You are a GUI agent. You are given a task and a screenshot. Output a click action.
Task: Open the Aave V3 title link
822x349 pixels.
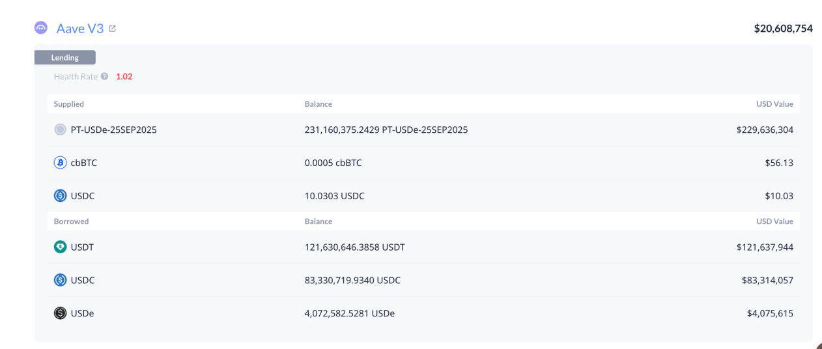80,29
